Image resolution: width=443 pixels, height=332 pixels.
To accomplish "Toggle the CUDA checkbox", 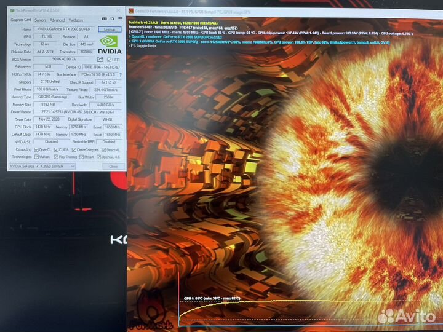I will pos(56,149).
